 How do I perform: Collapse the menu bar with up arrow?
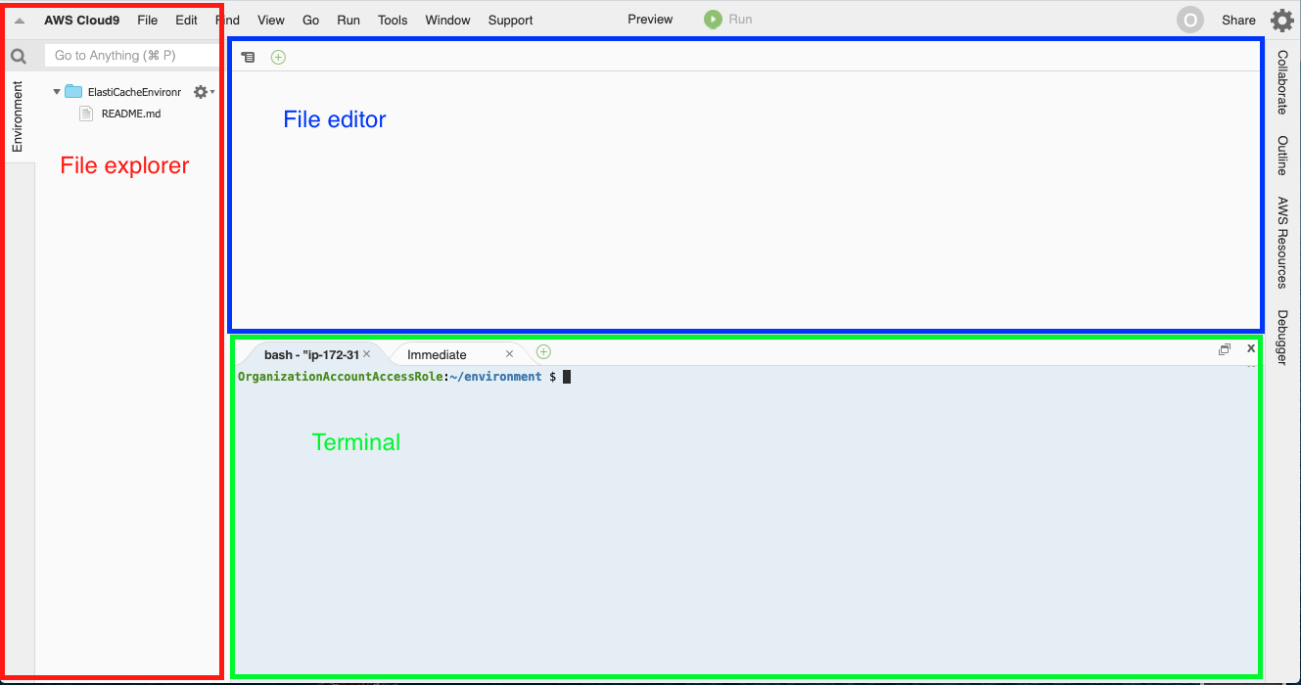(x=20, y=21)
